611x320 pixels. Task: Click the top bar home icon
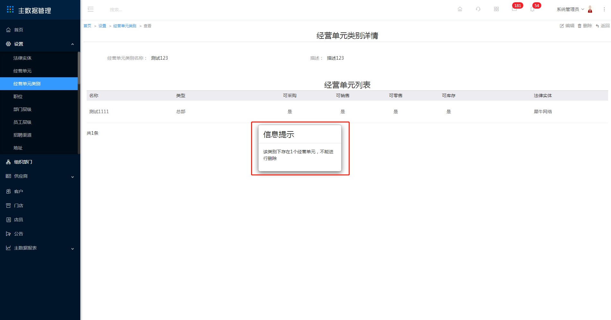pyautogui.click(x=460, y=9)
